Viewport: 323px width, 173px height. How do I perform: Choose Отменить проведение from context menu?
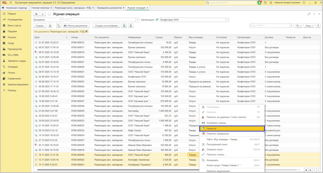pos(218,134)
